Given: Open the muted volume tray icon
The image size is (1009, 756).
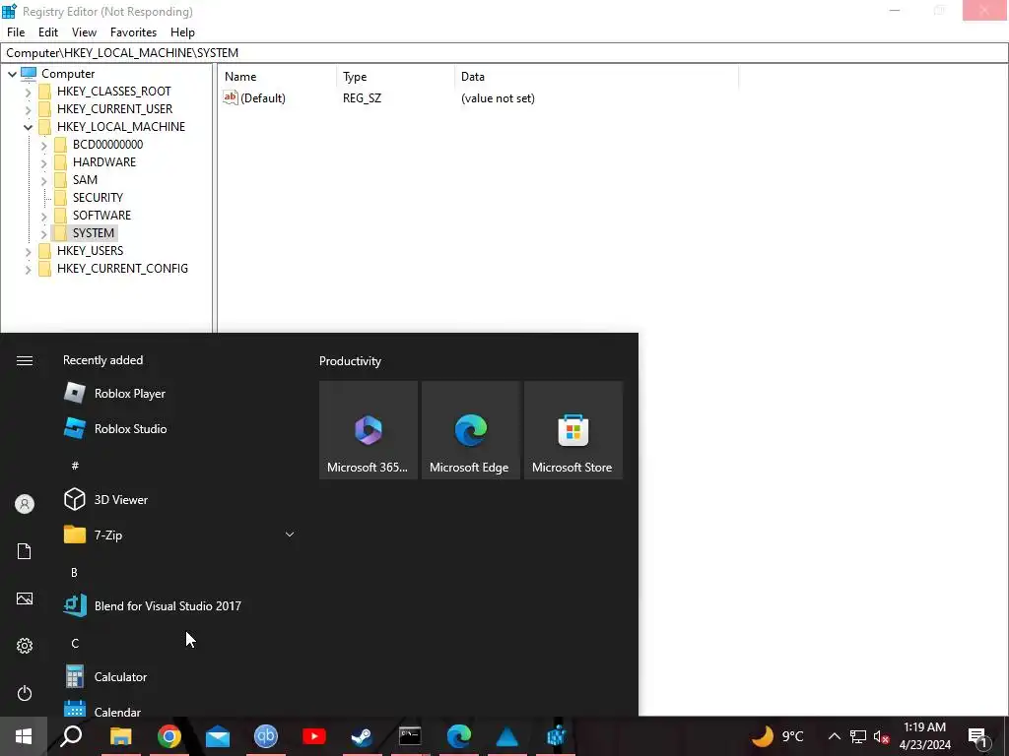Looking at the screenshot, I should coord(882,736).
